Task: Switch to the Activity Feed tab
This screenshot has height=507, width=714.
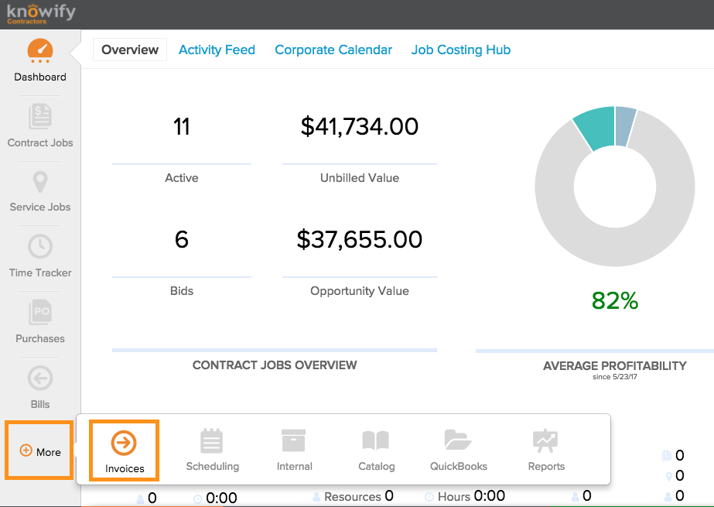Action: pos(217,50)
